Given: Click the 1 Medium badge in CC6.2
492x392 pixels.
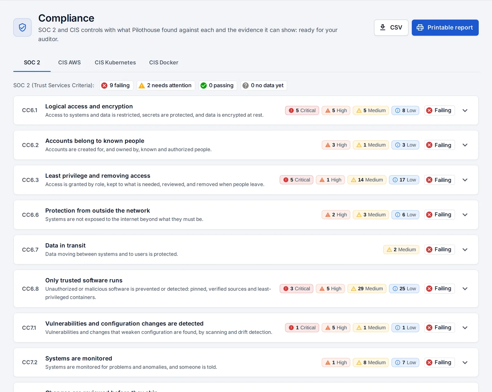Looking at the screenshot, I should point(371,145).
